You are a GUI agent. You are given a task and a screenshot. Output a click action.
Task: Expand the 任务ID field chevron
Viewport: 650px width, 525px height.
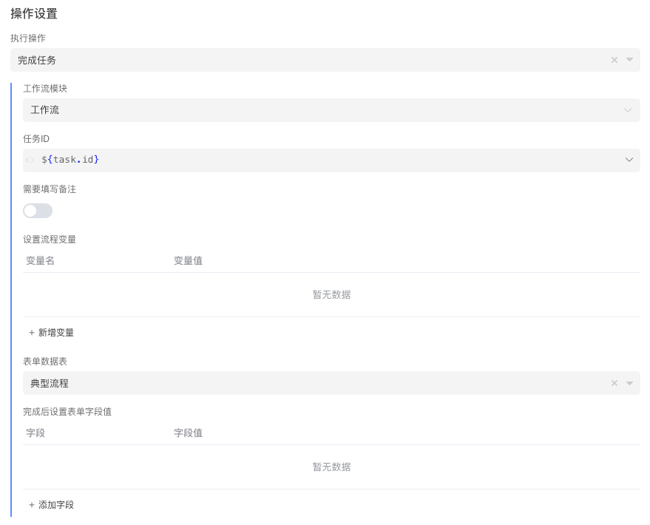[629, 160]
